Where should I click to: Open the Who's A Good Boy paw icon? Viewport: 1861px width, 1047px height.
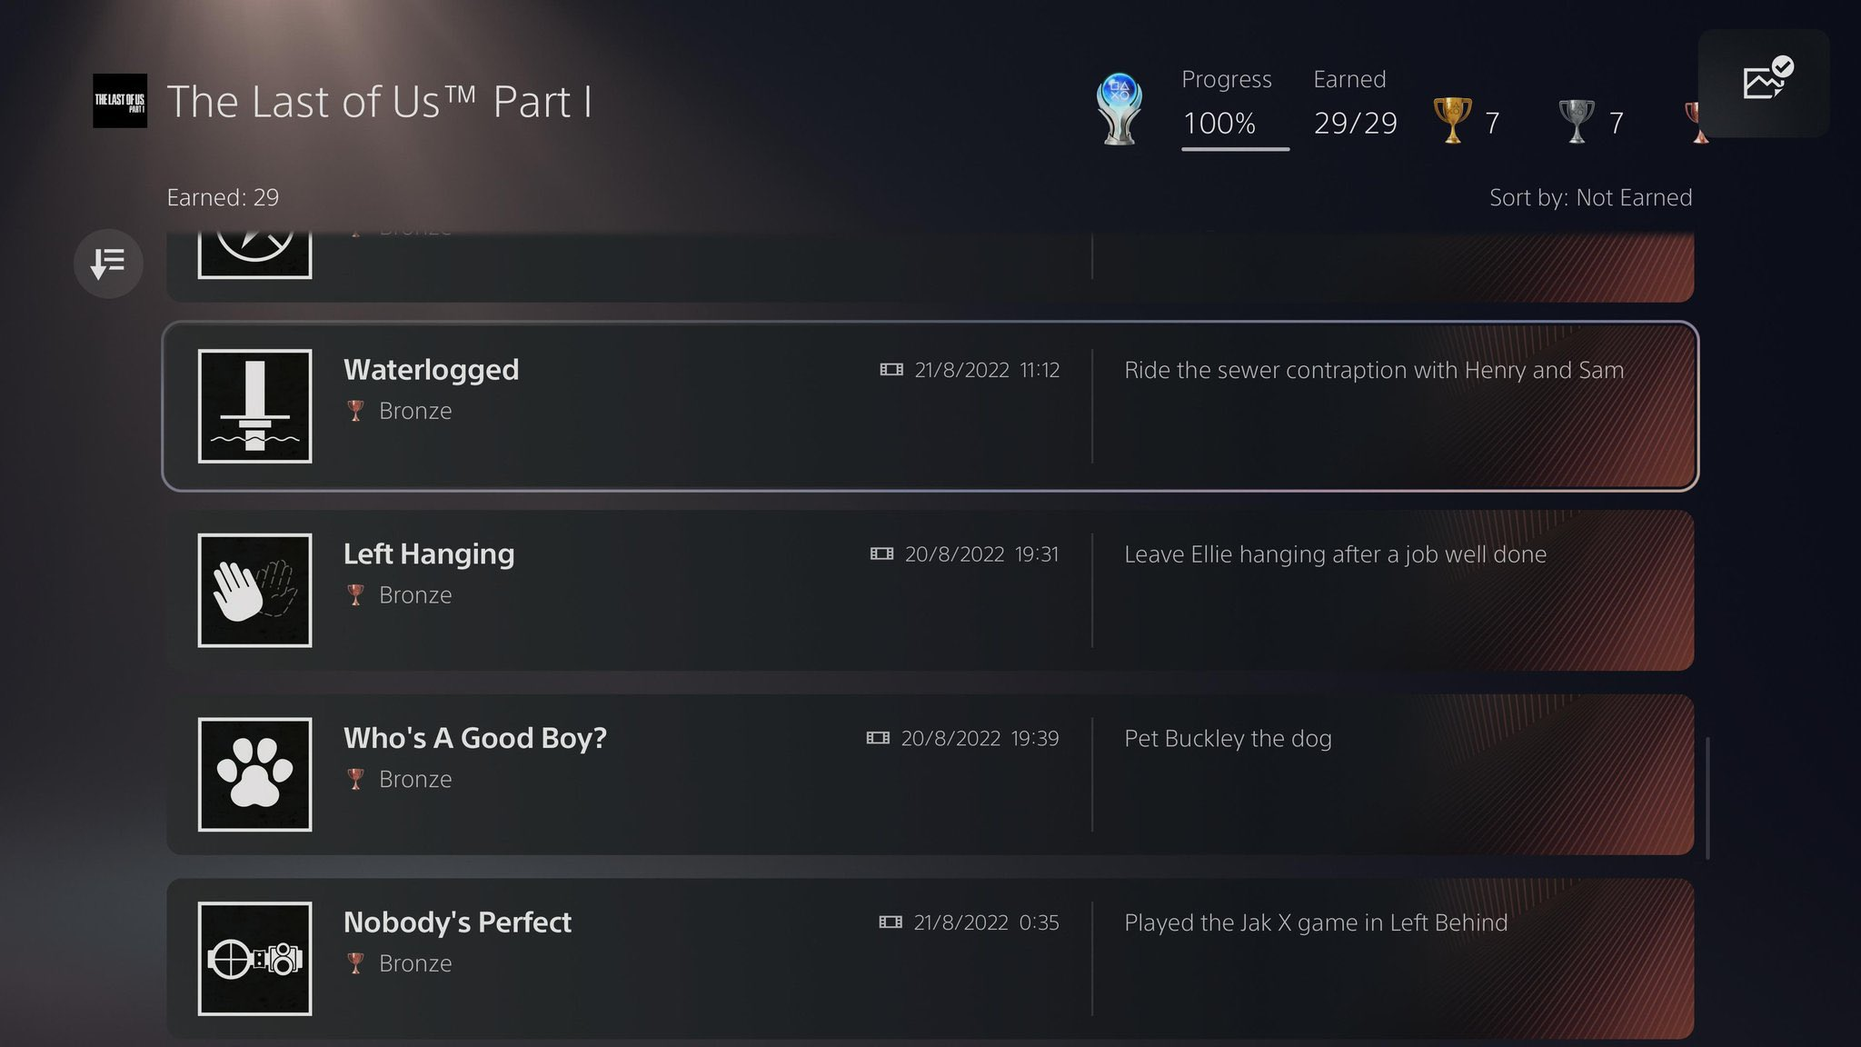(254, 774)
